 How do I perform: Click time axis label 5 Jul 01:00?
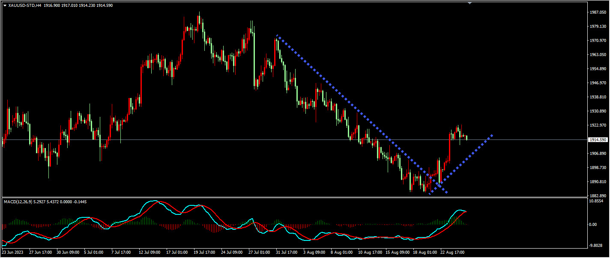(x=94, y=252)
